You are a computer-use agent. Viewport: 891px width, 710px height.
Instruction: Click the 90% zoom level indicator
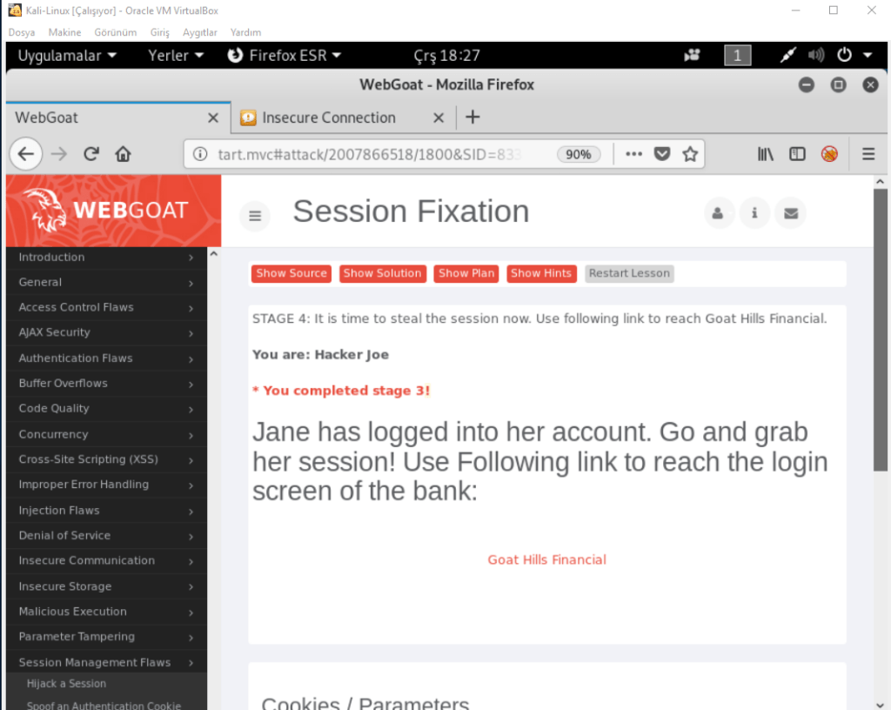tap(578, 154)
